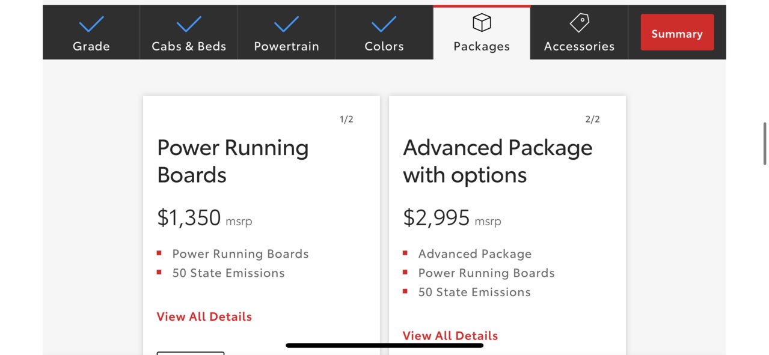Click the $2,995 msrp price
This screenshot has height=355, width=769.
(452, 218)
